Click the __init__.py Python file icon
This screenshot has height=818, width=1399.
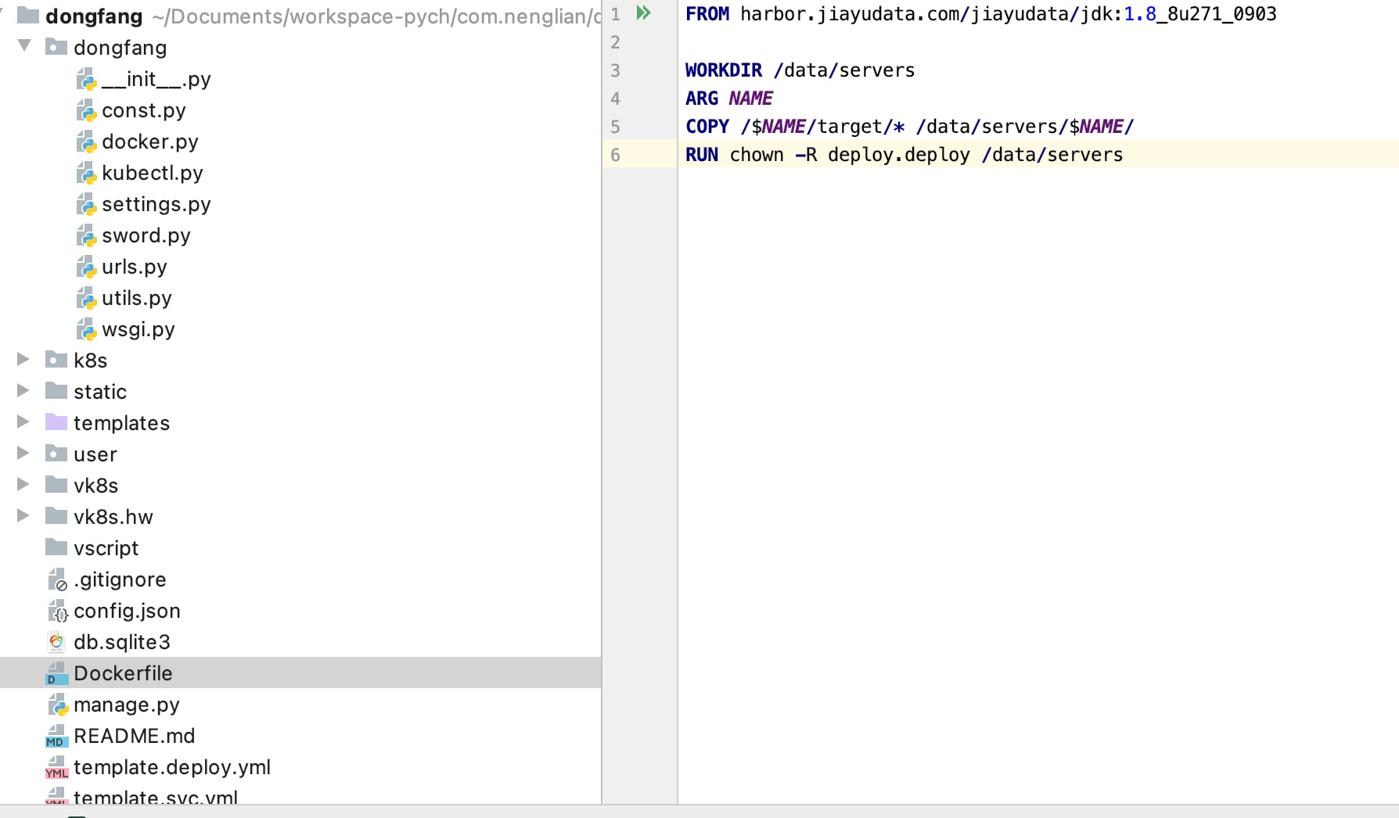tap(86, 79)
